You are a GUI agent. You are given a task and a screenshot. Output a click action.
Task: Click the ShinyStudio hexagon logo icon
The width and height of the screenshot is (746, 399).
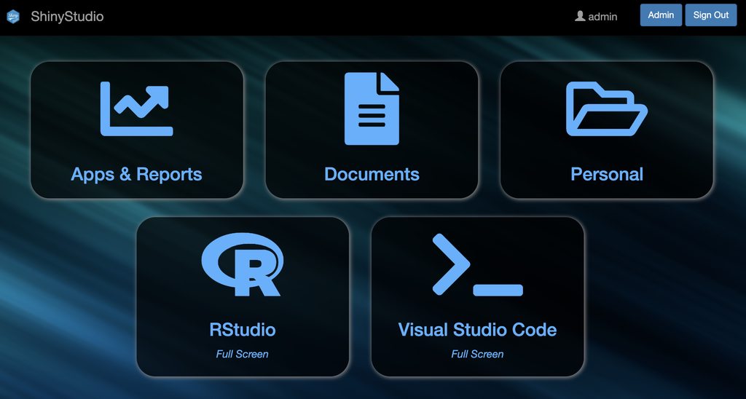[13, 16]
